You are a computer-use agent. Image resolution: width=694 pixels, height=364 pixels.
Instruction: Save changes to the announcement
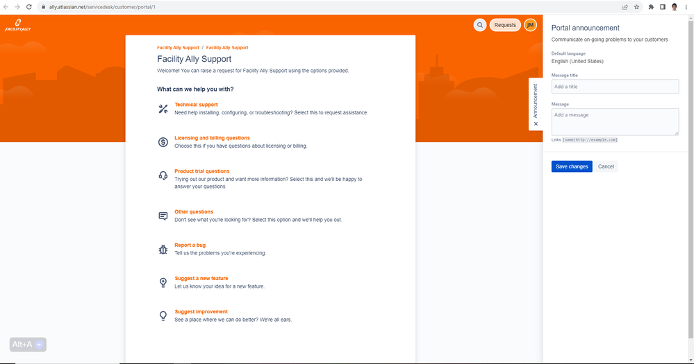pyautogui.click(x=572, y=166)
